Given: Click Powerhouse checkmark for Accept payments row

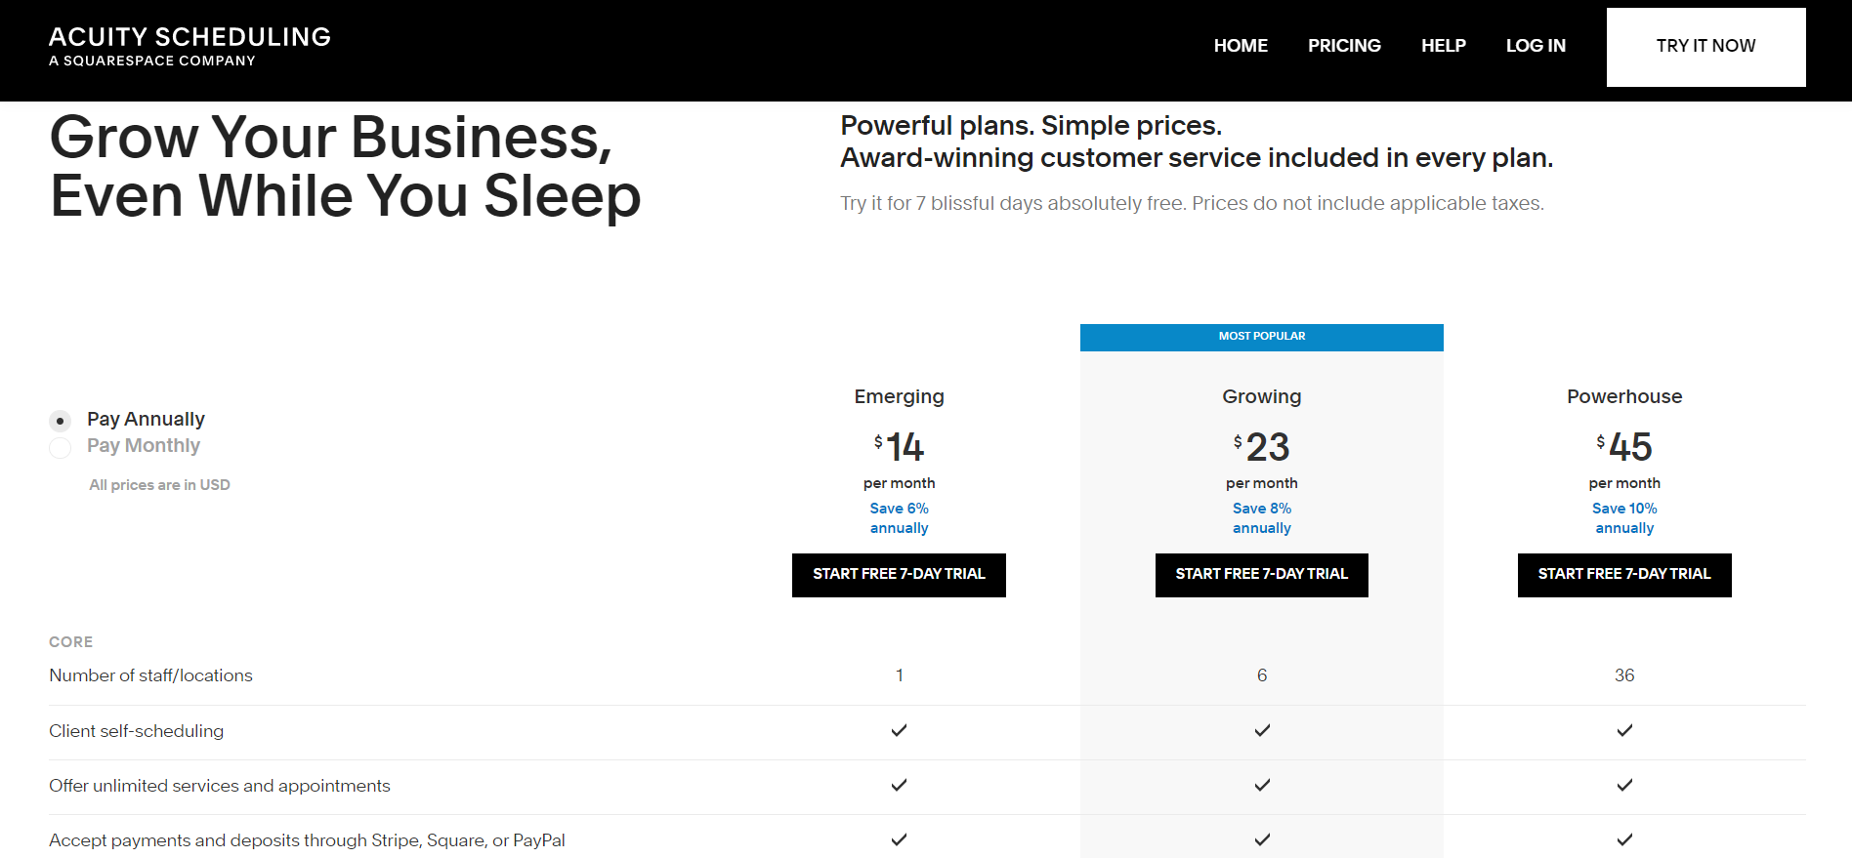Looking at the screenshot, I should pyautogui.click(x=1624, y=839).
